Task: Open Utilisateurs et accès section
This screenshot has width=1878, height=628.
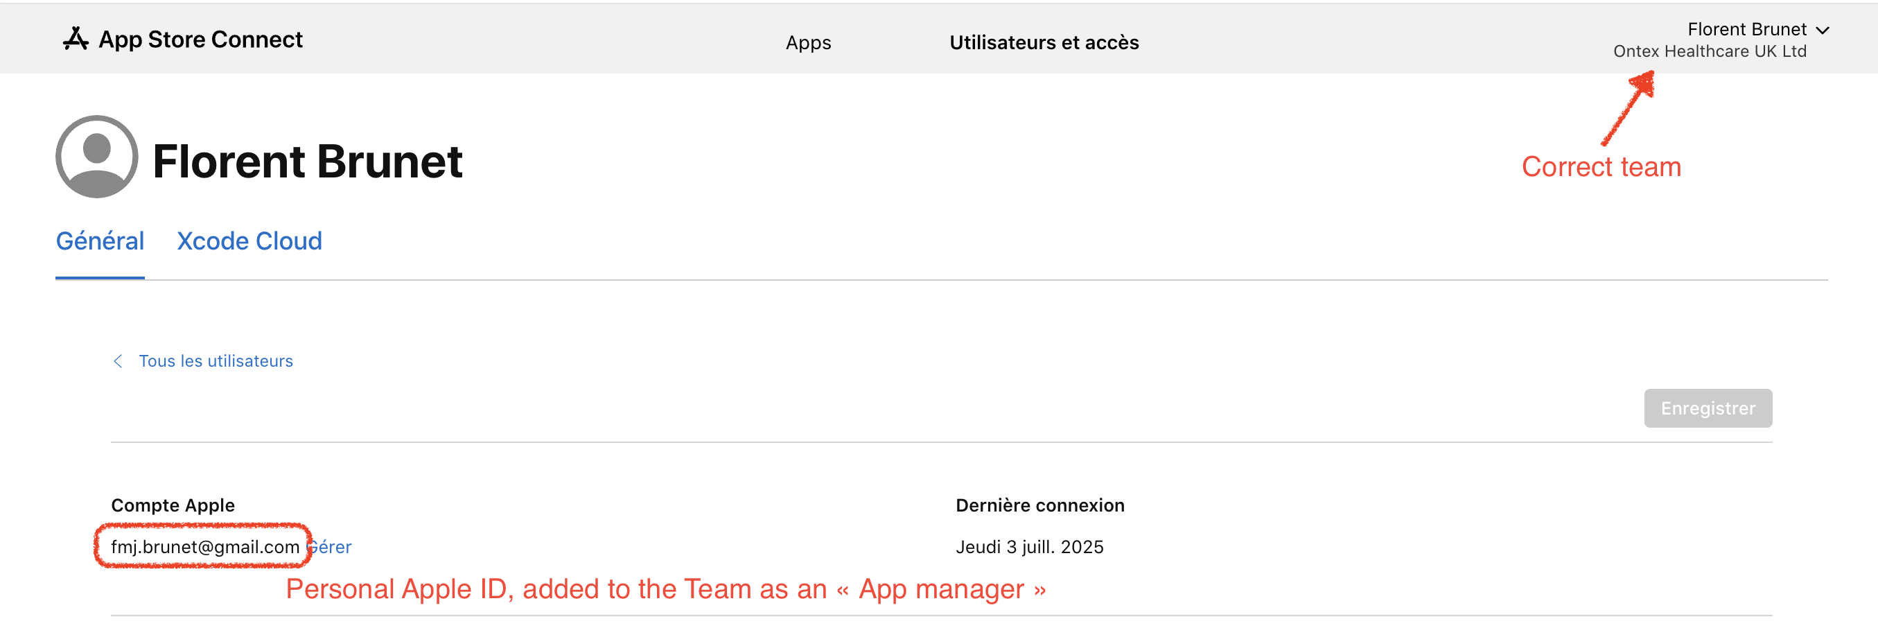Action: [x=1043, y=42]
